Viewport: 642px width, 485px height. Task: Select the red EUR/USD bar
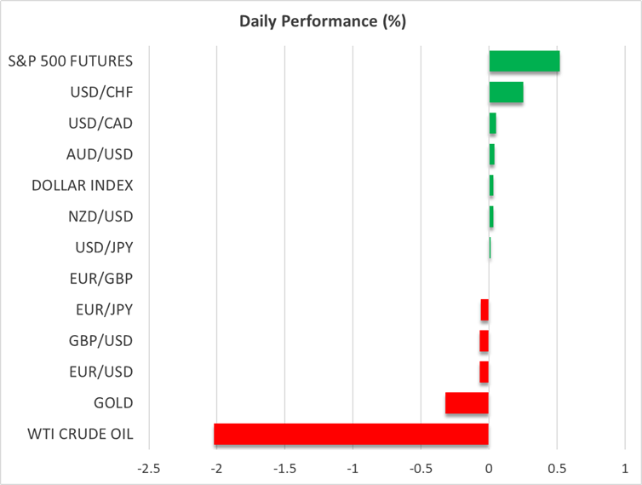(484, 372)
